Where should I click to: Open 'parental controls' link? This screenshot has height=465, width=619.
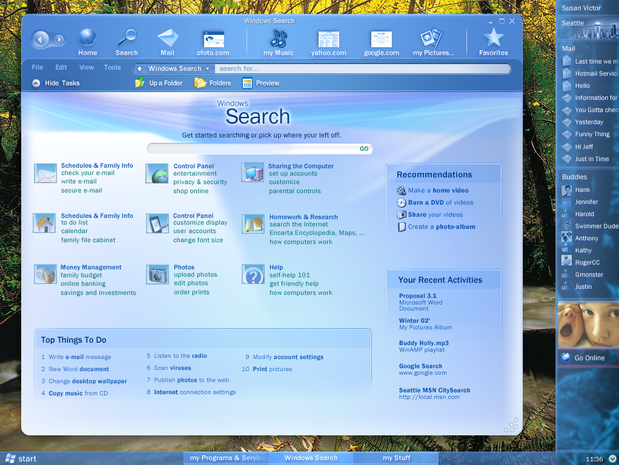coord(295,191)
